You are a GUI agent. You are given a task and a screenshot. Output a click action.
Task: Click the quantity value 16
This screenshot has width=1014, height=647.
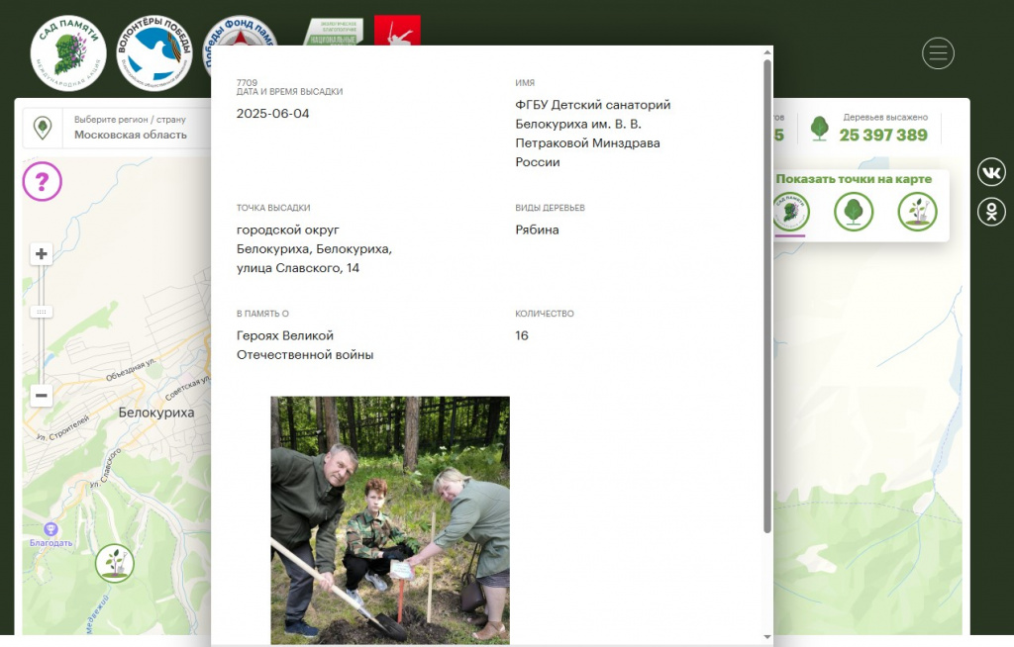click(522, 335)
